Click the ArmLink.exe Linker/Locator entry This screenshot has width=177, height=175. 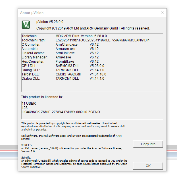[65, 53]
